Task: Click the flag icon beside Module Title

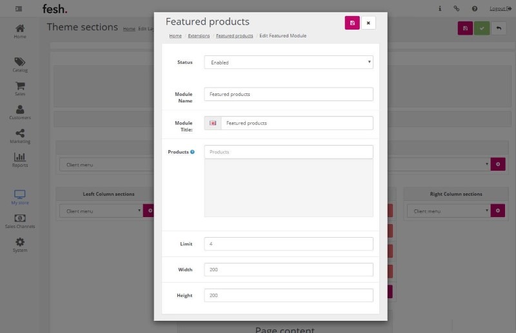Action: [x=213, y=123]
